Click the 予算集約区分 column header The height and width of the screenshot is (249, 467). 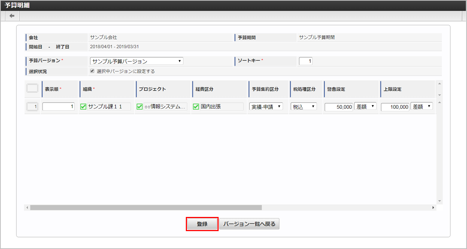(268, 89)
